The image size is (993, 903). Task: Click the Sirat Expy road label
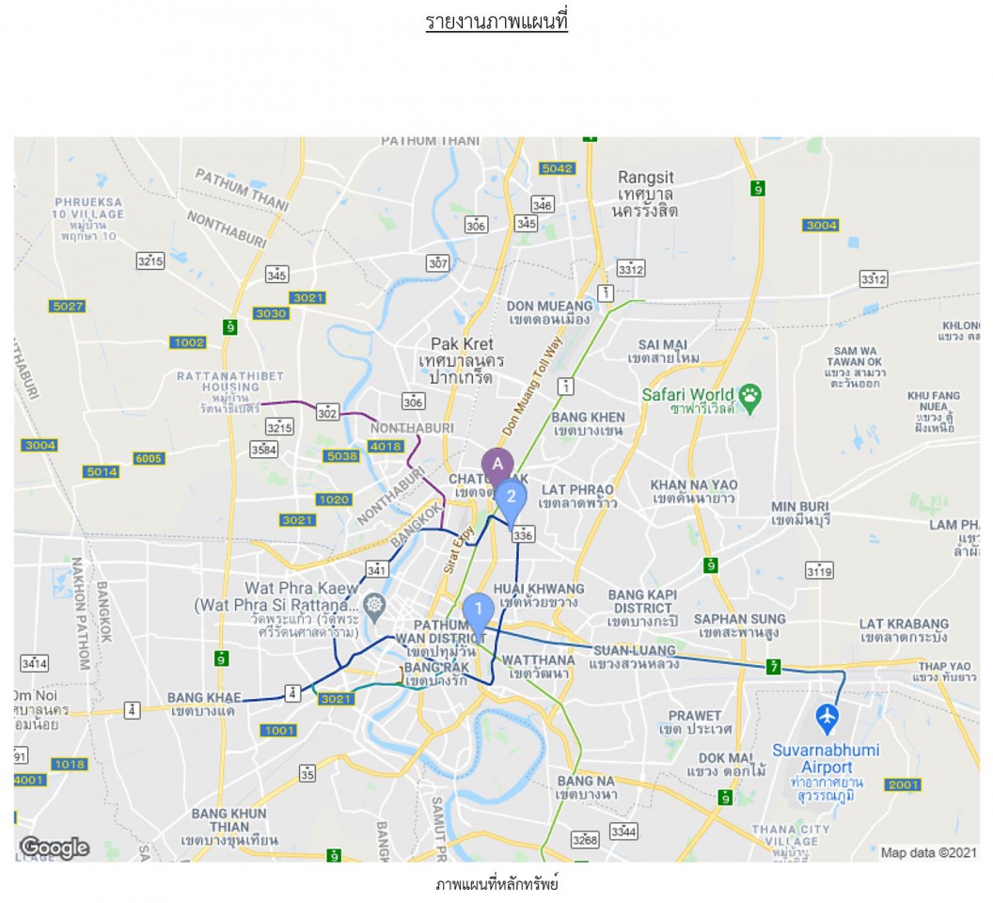click(459, 549)
